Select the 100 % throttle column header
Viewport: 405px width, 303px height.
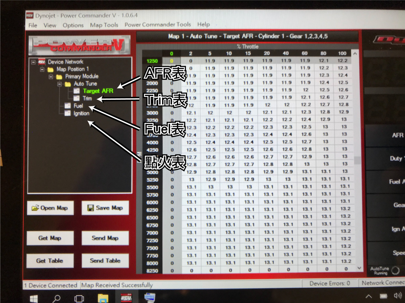[x=342, y=53]
